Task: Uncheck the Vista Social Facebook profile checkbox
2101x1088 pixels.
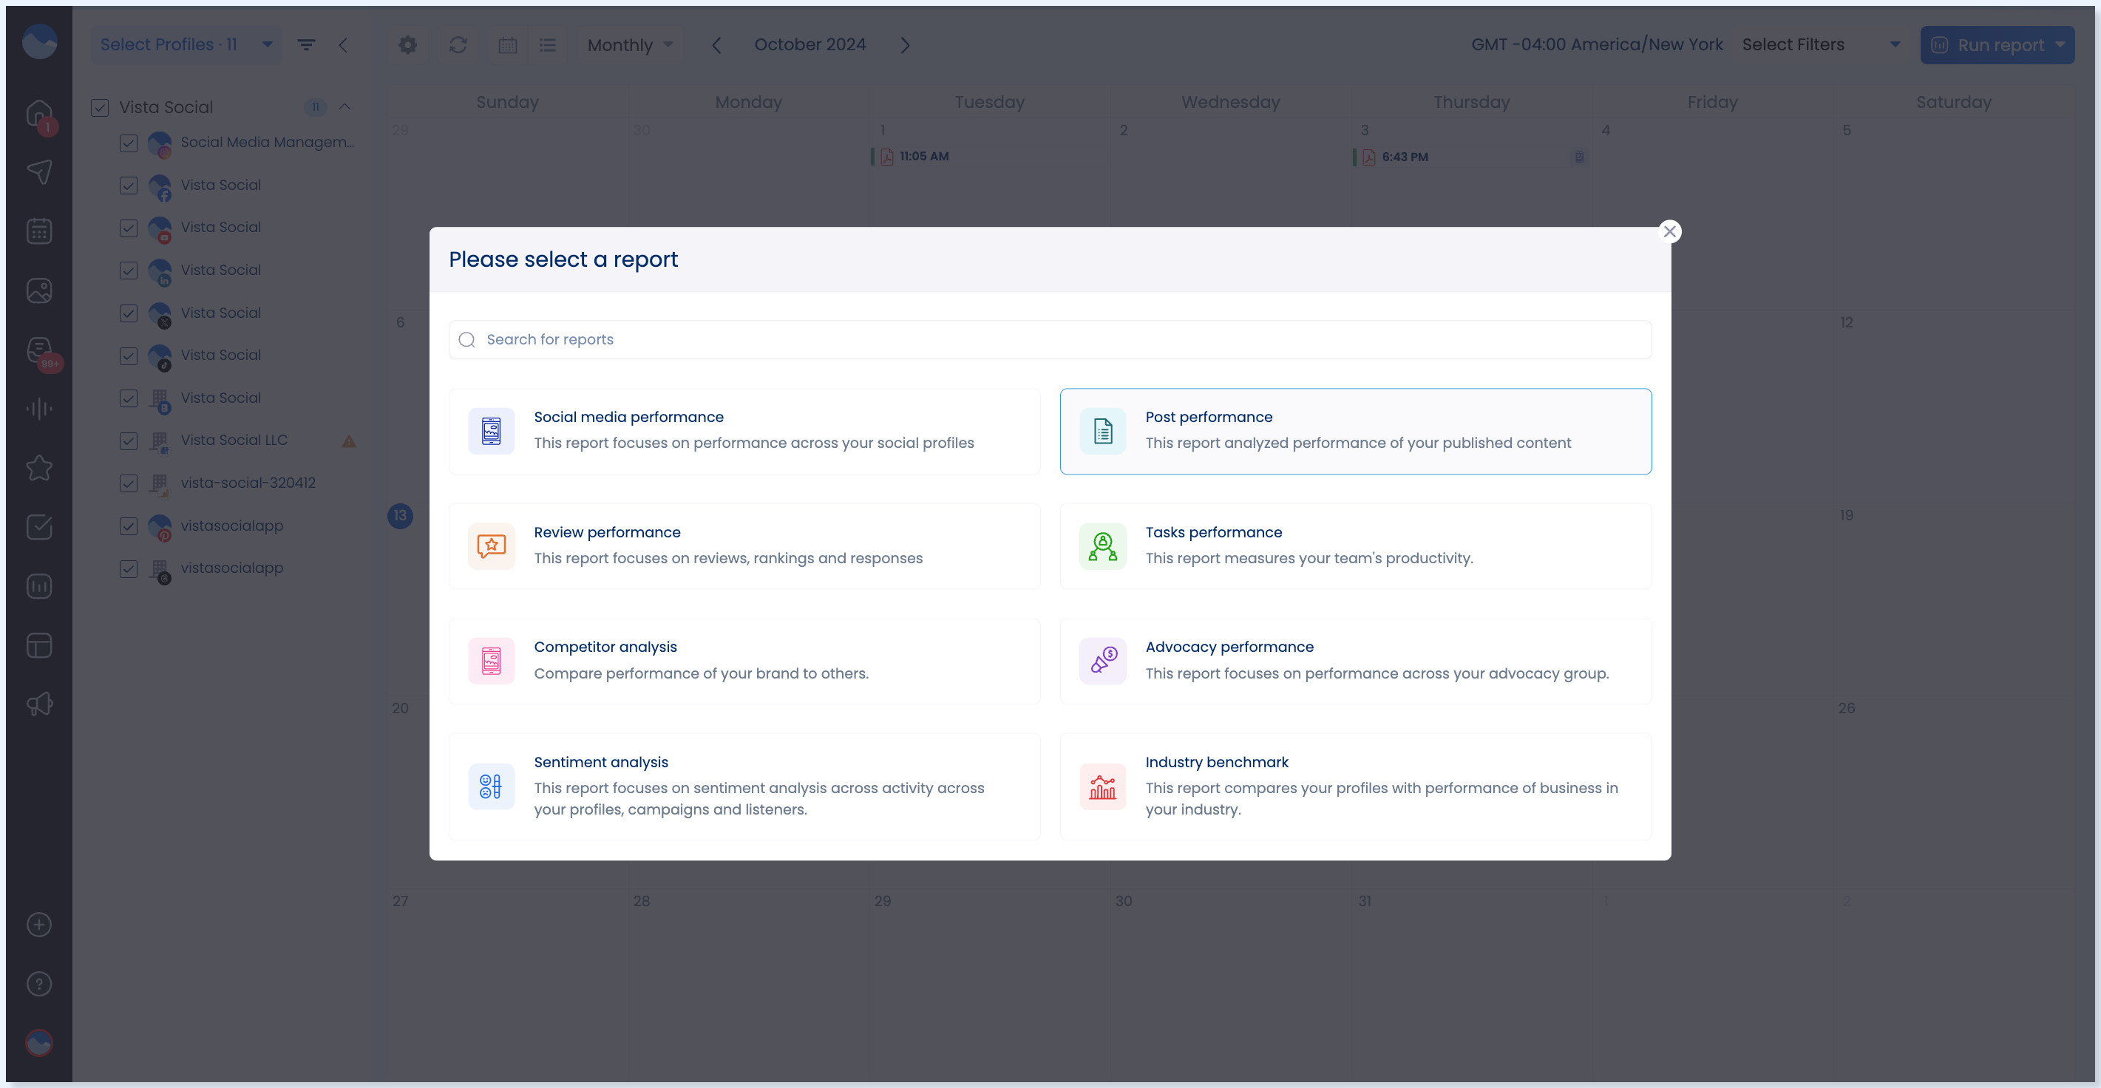Action: pos(128,185)
